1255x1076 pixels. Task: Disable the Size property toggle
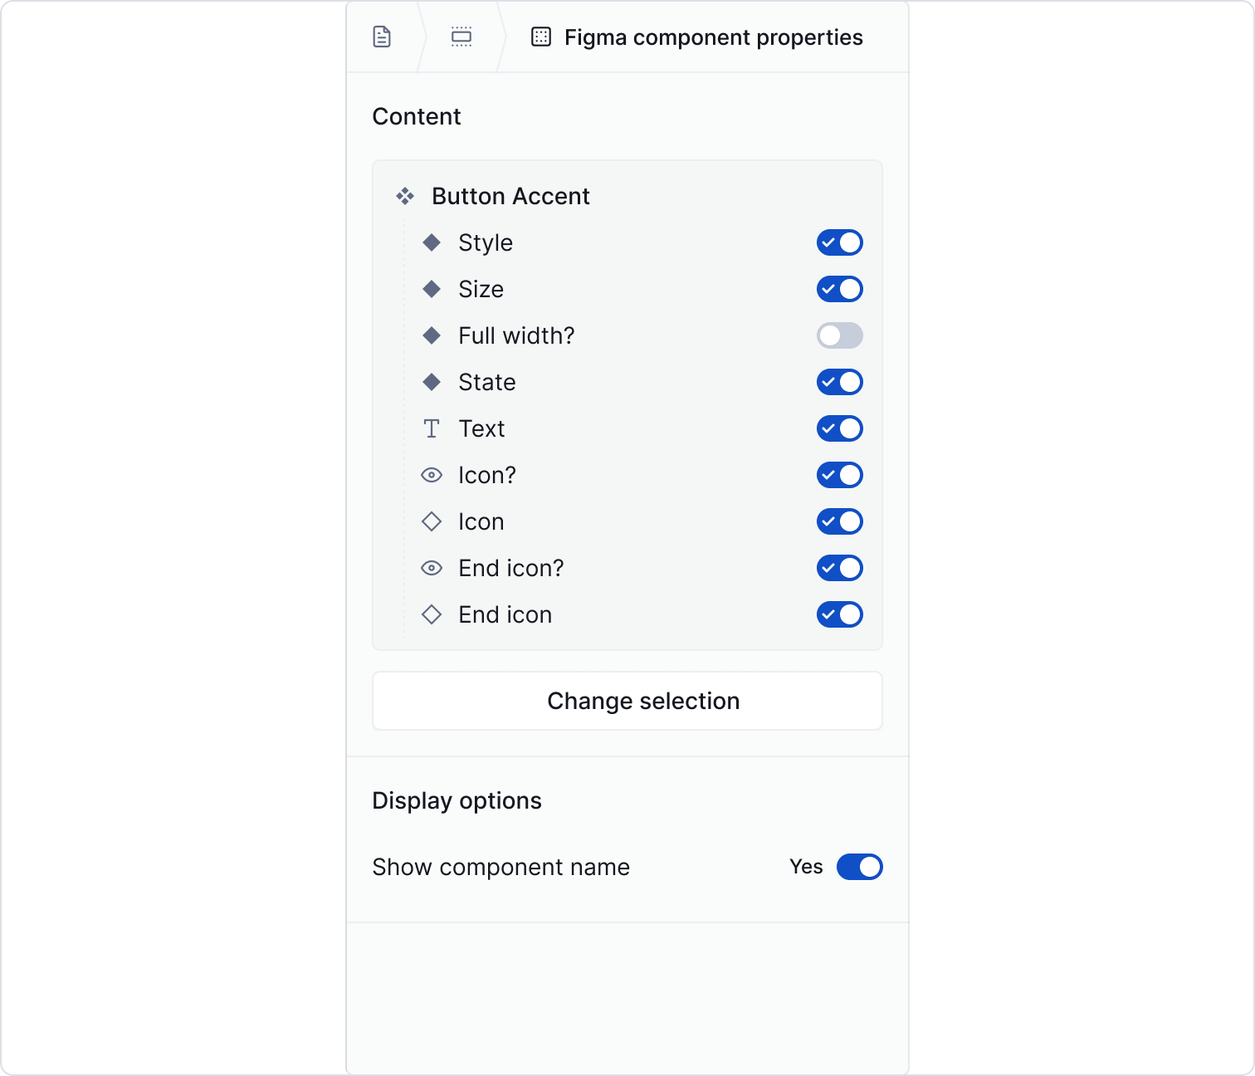(x=839, y=289)
